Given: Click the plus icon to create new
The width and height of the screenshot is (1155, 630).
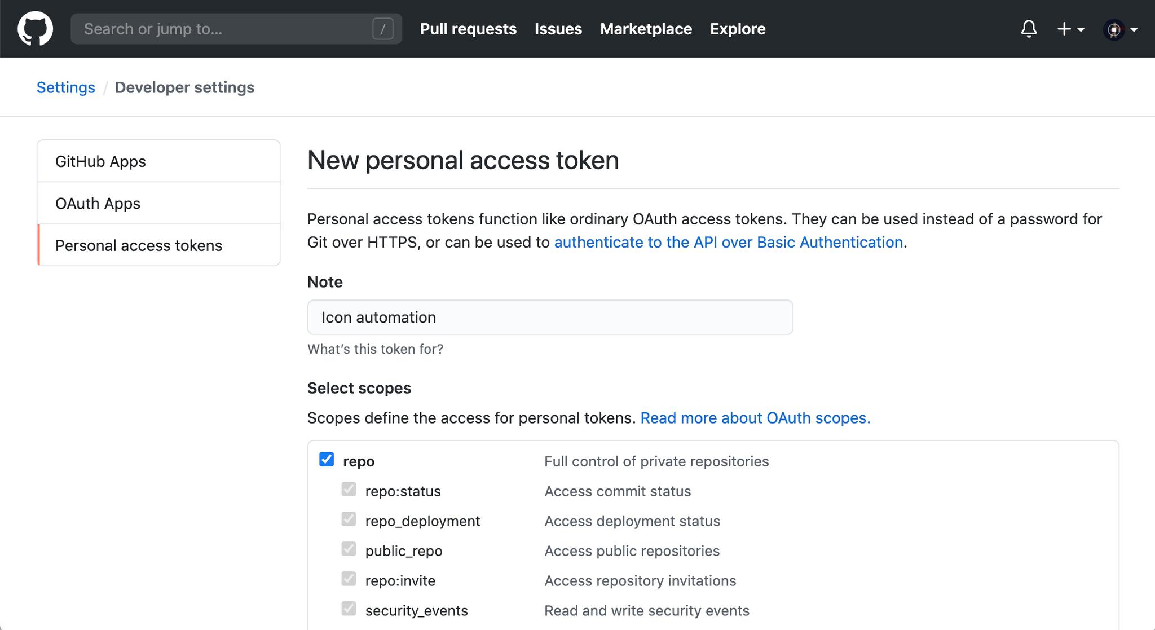Looking at the screenshot, I should [x=1064, y=28].
